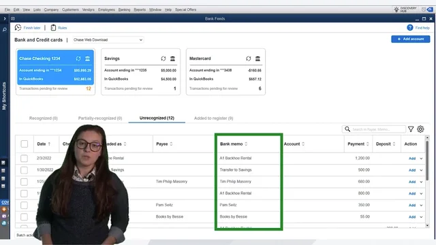This screenshot has height=245, width=436.
Task: Open the filter funnel icon
Action: 411,129
